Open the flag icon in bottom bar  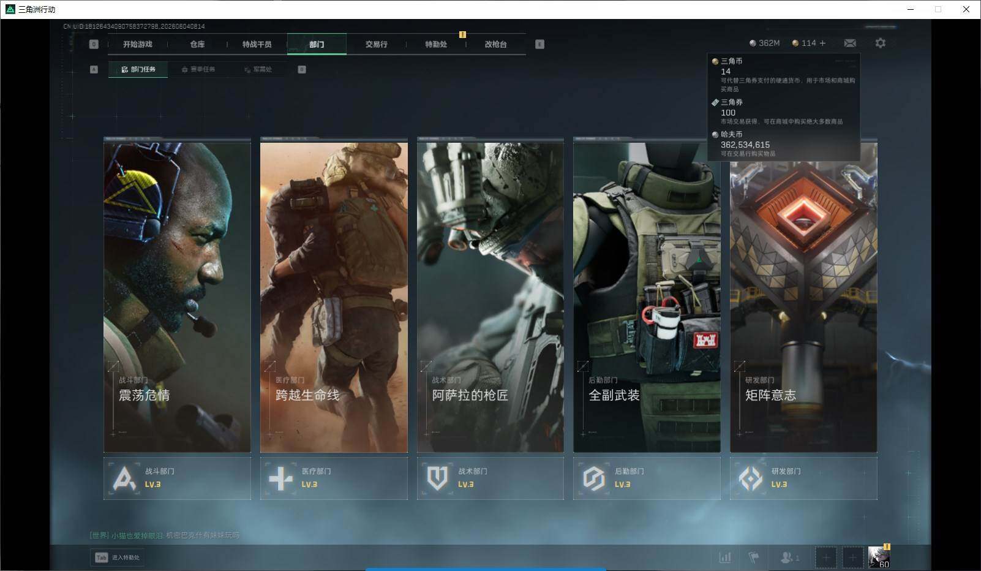coord(754,558)
